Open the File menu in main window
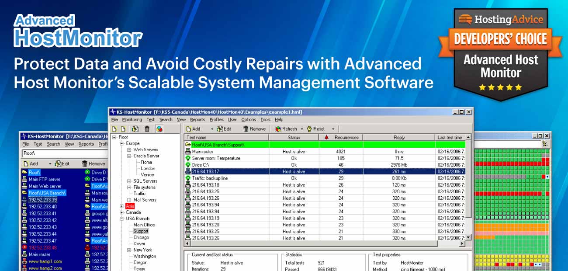Screen dimensions: 568x271 114,119
